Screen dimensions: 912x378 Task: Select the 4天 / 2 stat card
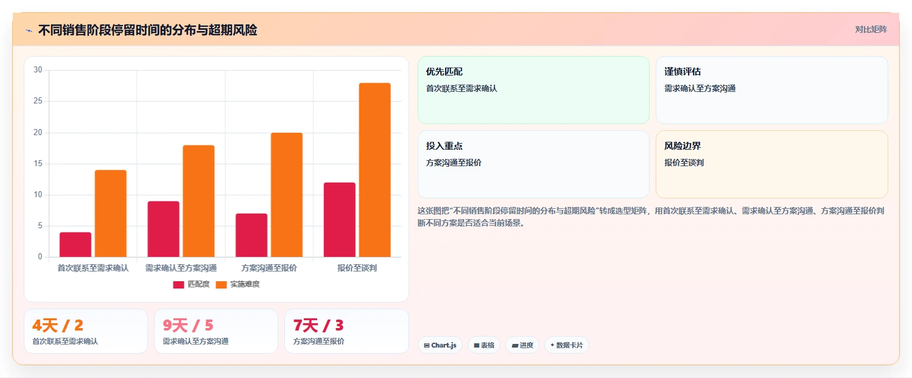86,331
